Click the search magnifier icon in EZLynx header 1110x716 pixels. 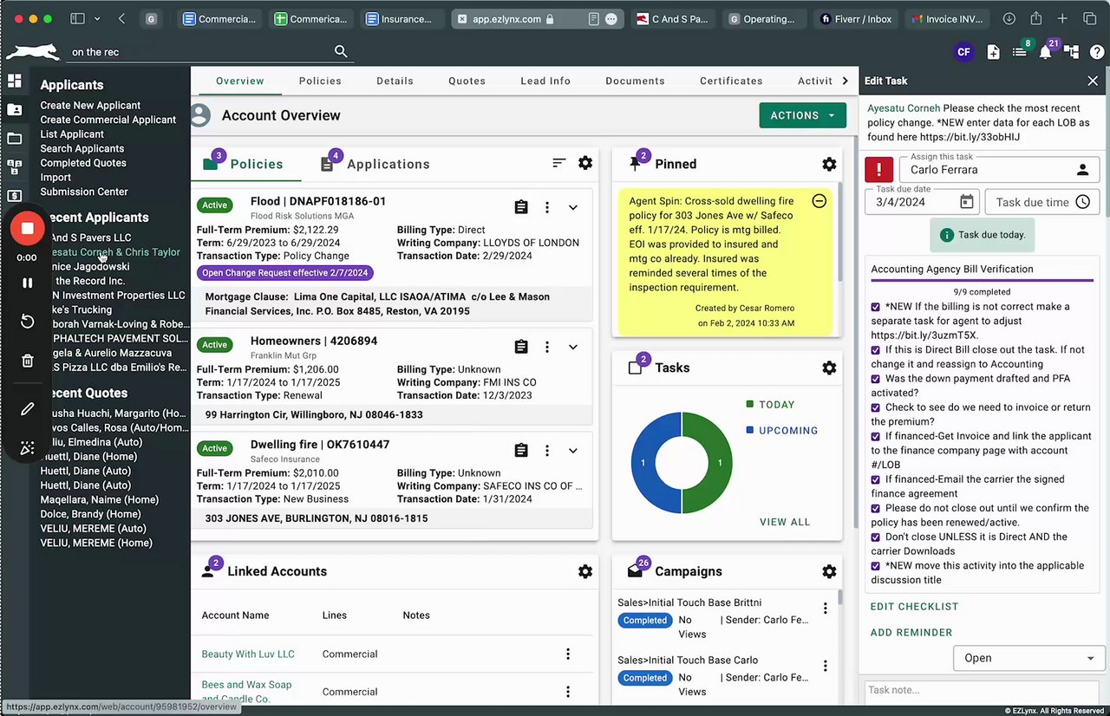341,52
